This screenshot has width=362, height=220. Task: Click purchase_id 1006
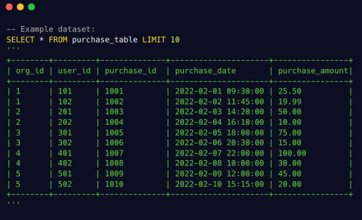(x=114, y=143)
